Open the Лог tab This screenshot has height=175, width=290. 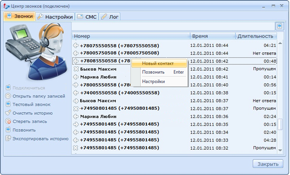[110, 17]
